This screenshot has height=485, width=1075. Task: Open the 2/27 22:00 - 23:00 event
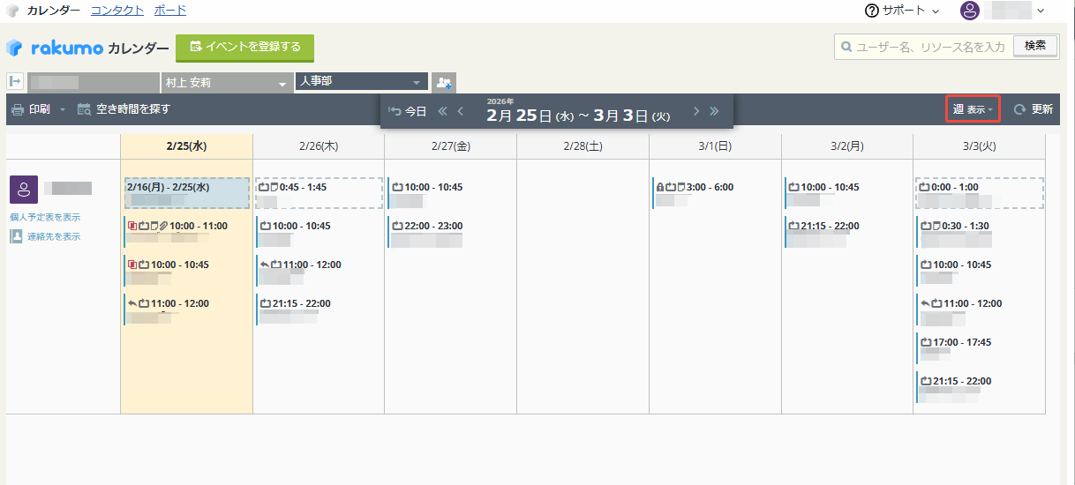451,232
